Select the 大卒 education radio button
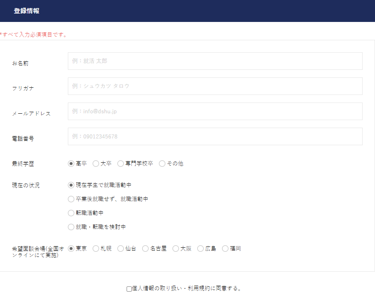This screenshot has height=298, width=375. tap(96, 164)
